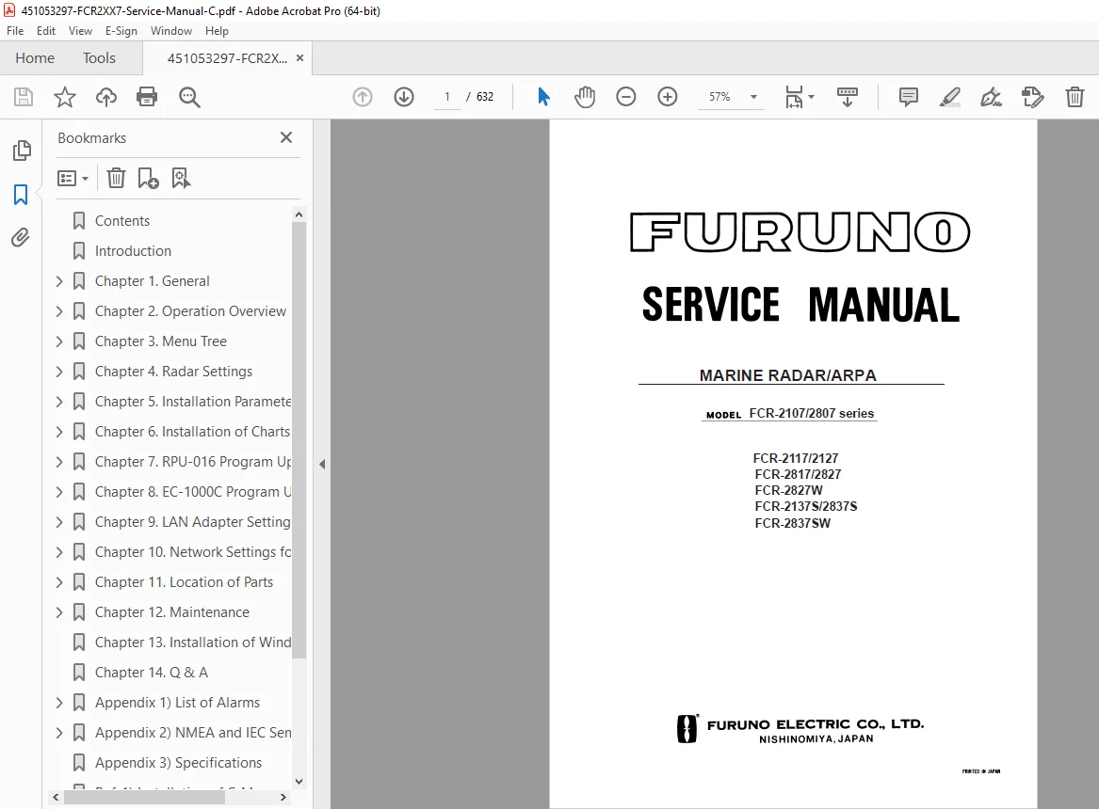Switch to the Tools tab
Screen dimensions: 1099x809
click(99, 58)
